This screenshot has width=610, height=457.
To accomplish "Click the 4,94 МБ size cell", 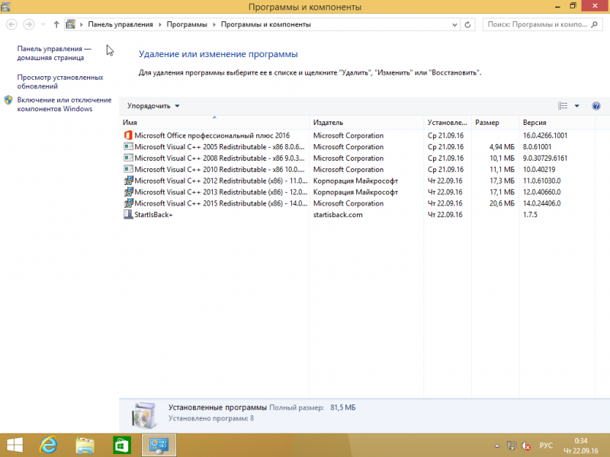I will pyautogui.click(x=502, y=146).
